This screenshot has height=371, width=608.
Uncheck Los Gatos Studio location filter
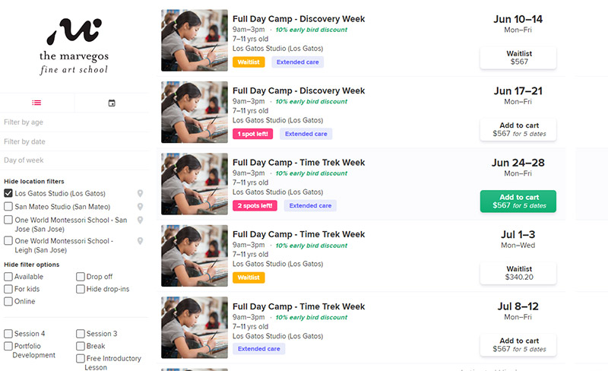click(x=8, y=193)
